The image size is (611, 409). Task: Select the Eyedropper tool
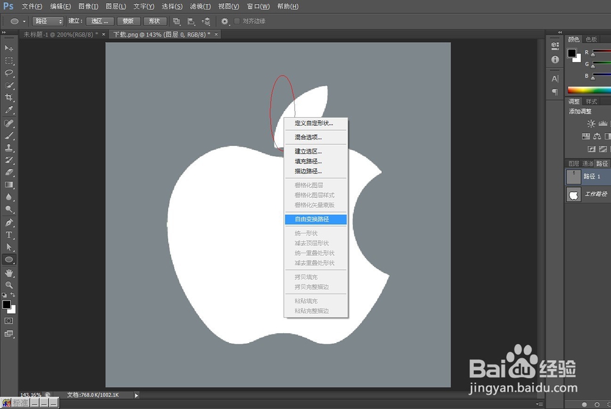(9, 110)
